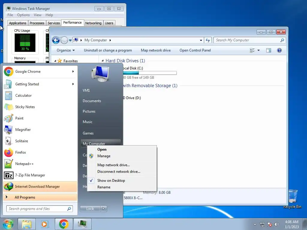Screen dimensions: 307x230
Task: Choose Open in the context menu
Action: pyautogui.click(x=122, y=149)
